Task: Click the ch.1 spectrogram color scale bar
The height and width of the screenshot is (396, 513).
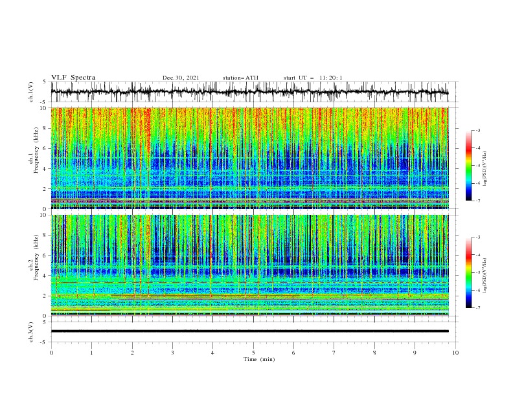Action: pyautogui.click(x=469, y=165)
